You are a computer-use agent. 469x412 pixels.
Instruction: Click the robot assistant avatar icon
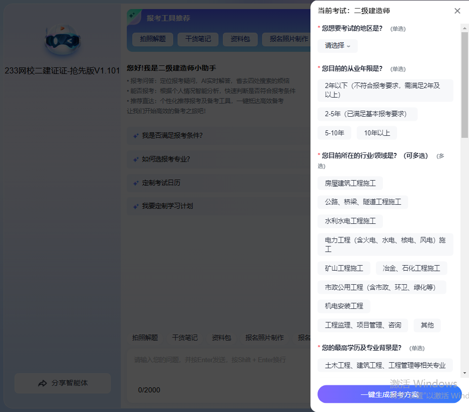tap(62, 40)
